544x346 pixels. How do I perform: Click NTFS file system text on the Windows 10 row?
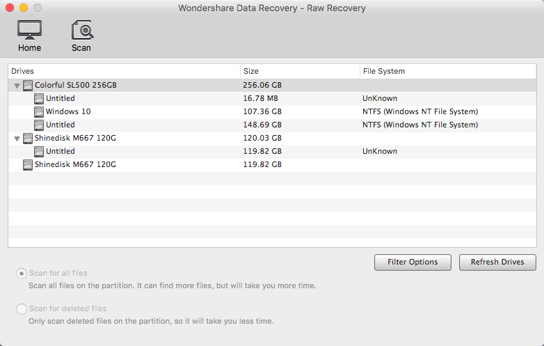[x=420, y=112]
